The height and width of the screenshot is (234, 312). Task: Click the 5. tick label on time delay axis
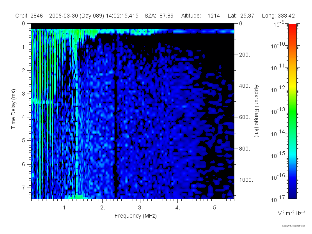24,140
